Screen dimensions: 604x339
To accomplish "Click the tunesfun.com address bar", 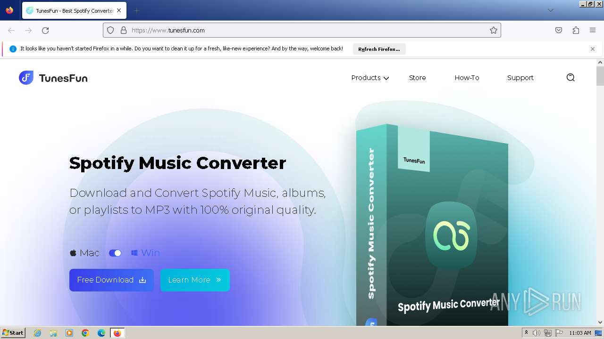I will (302, 30).
